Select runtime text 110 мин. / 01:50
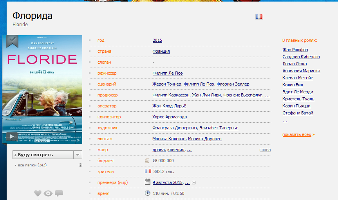This screenshot has height=200, width=338. [168, 193]
